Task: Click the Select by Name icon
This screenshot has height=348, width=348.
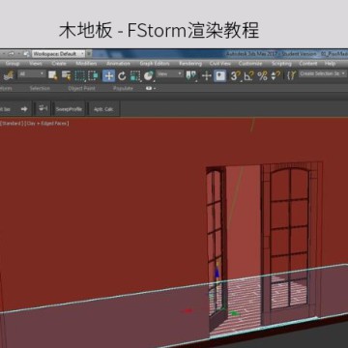Action: [x=67, y=75]
